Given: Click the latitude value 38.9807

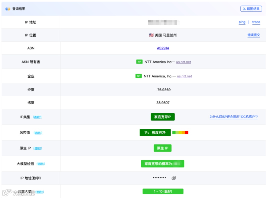Looking at the screenshot, I should 163,103.
